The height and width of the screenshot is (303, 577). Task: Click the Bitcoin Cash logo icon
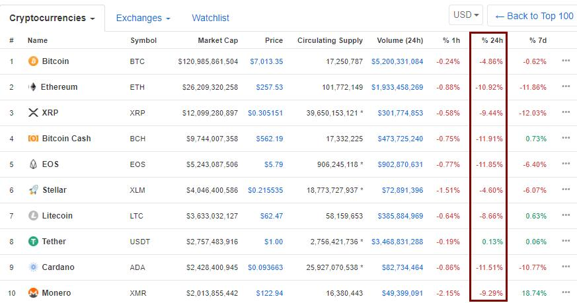click(x=33, y=138)
